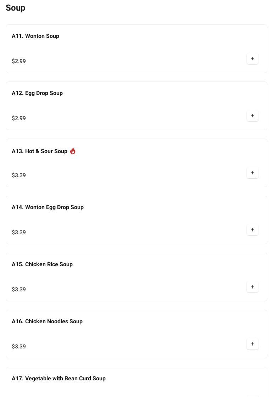Add A11 Wonton Soup with plus icon
Viewport: 273px width, 397px height.
[x=252, y=58]
